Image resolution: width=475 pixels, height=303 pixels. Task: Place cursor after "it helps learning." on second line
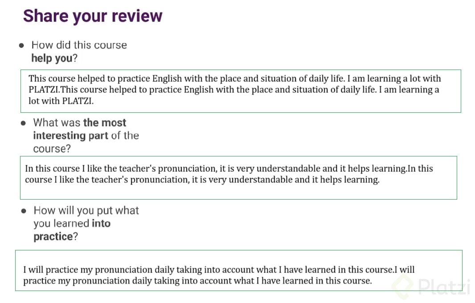point(380,180)
